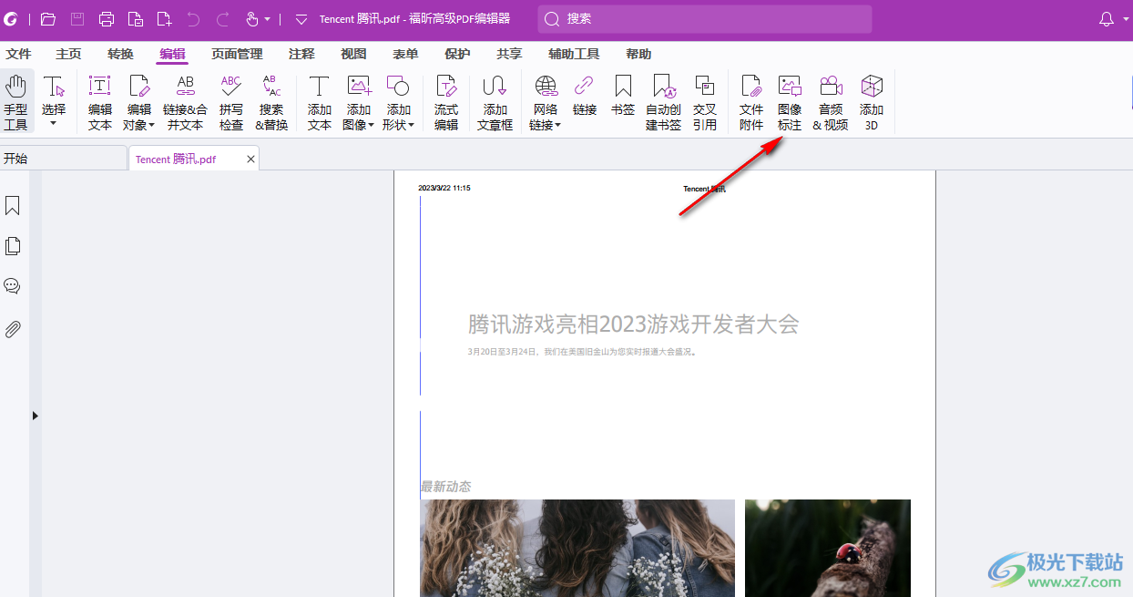Open the customize quick access toolbar menu
This screenshot has height=597, width=1133.
[x=301, y=19]
